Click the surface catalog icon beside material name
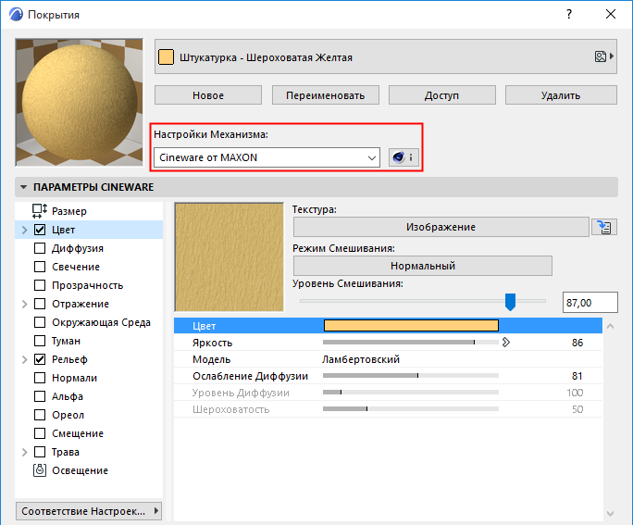Image resolution: width=633 pixels, height=525 pixels. coord(604,56)
